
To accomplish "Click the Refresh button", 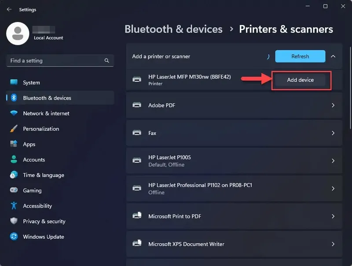I will tap(300, 56).
